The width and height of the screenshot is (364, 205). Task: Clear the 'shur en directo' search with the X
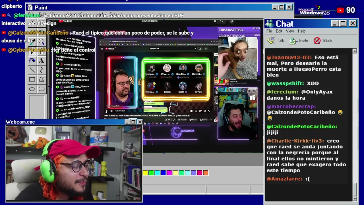point(215,21)
